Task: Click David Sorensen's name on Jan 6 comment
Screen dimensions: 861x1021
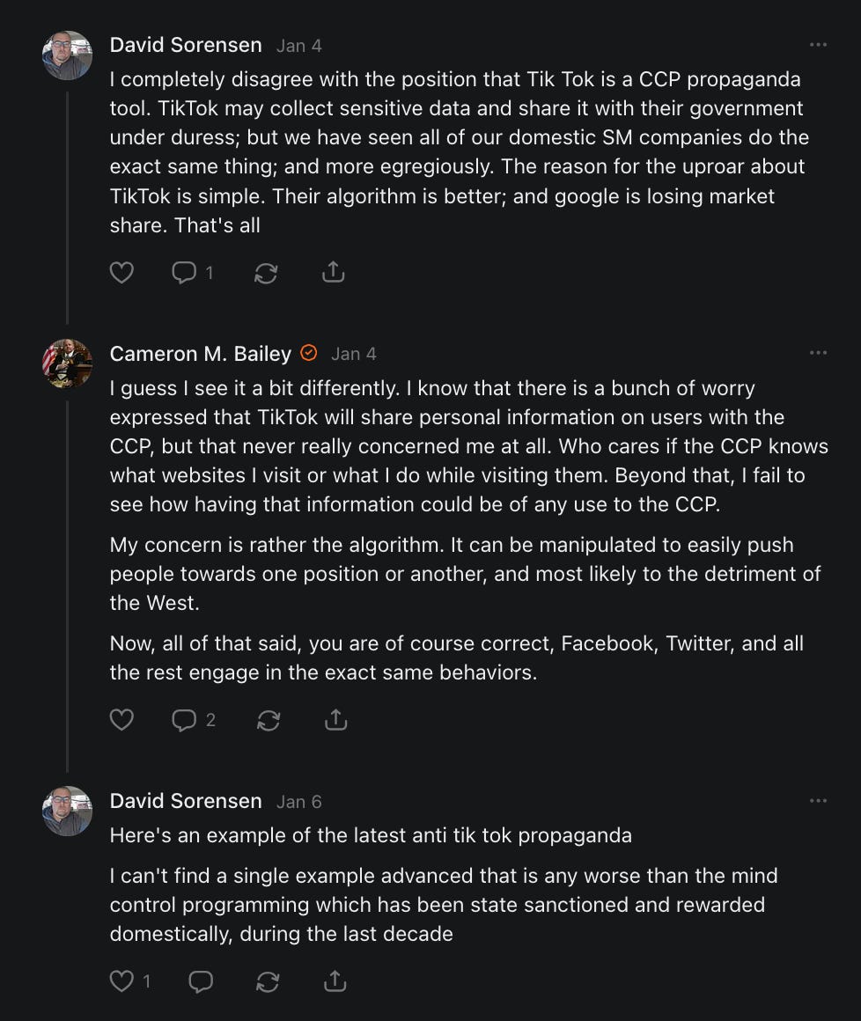Action: coord(186,801)
